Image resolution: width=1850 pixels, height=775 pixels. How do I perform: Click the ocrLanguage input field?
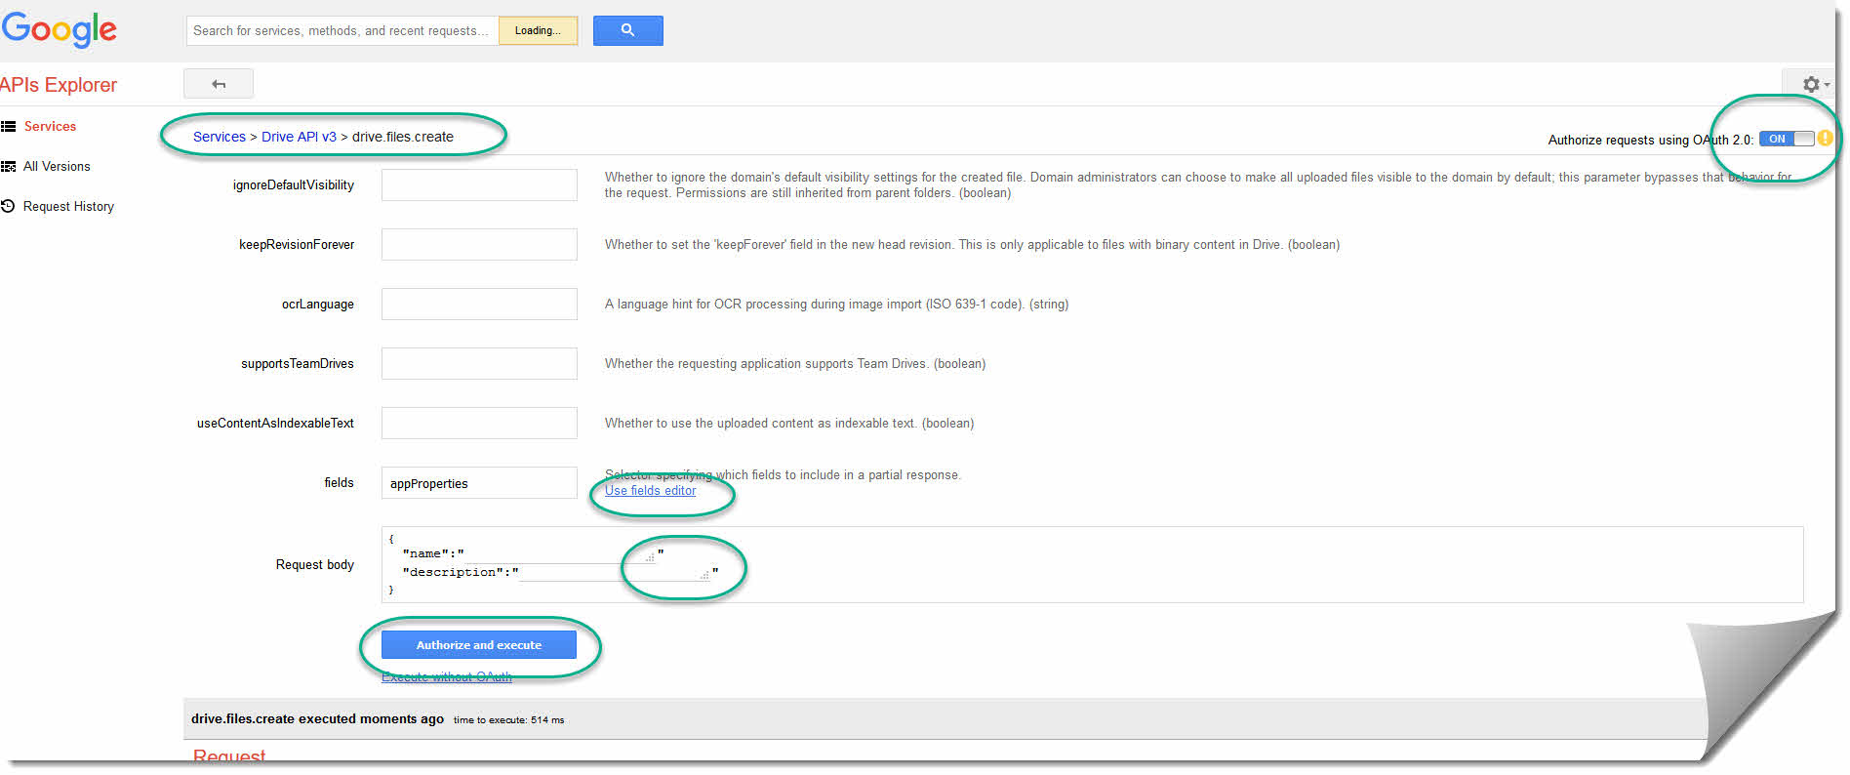point(479,305)
